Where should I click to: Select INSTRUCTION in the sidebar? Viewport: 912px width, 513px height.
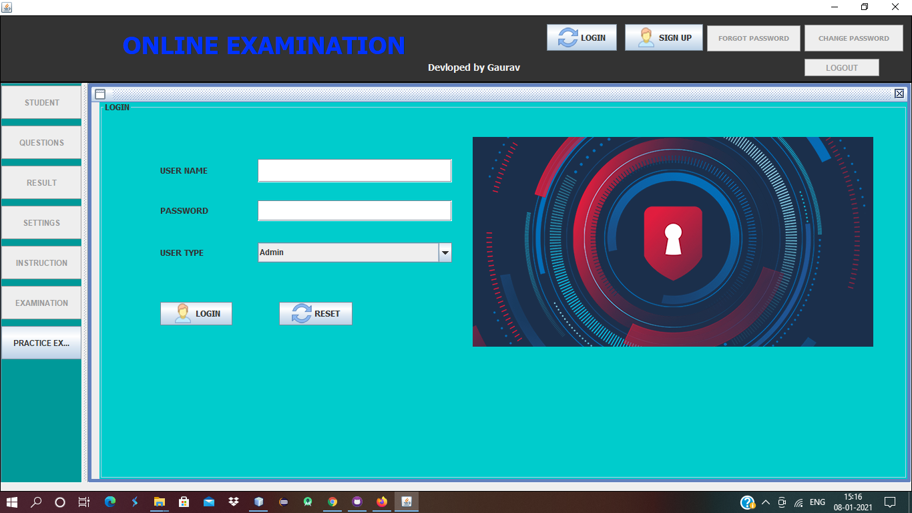(41, 263)
